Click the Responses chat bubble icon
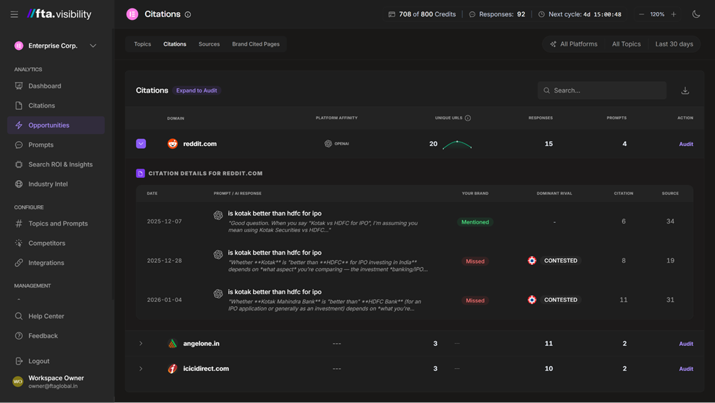Screen dimensions: 715x403 tap(472, 15)
